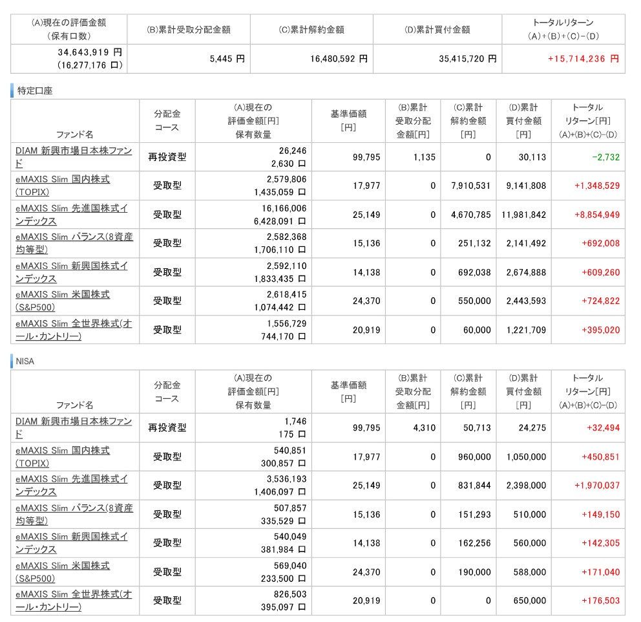
Task: Click the return value +609,260
Action: pyautogui.click(x=600, y=273)
